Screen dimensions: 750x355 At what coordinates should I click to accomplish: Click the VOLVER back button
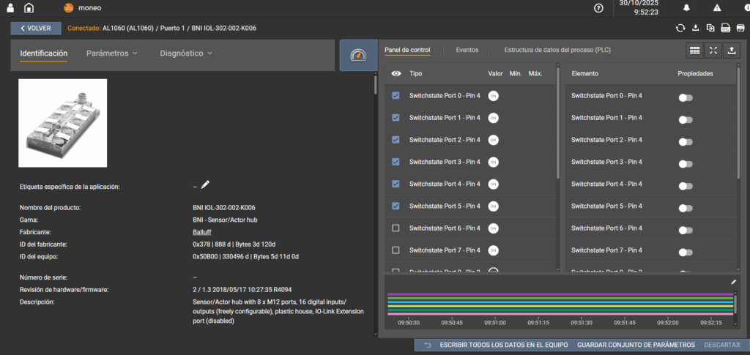point(36,29)
